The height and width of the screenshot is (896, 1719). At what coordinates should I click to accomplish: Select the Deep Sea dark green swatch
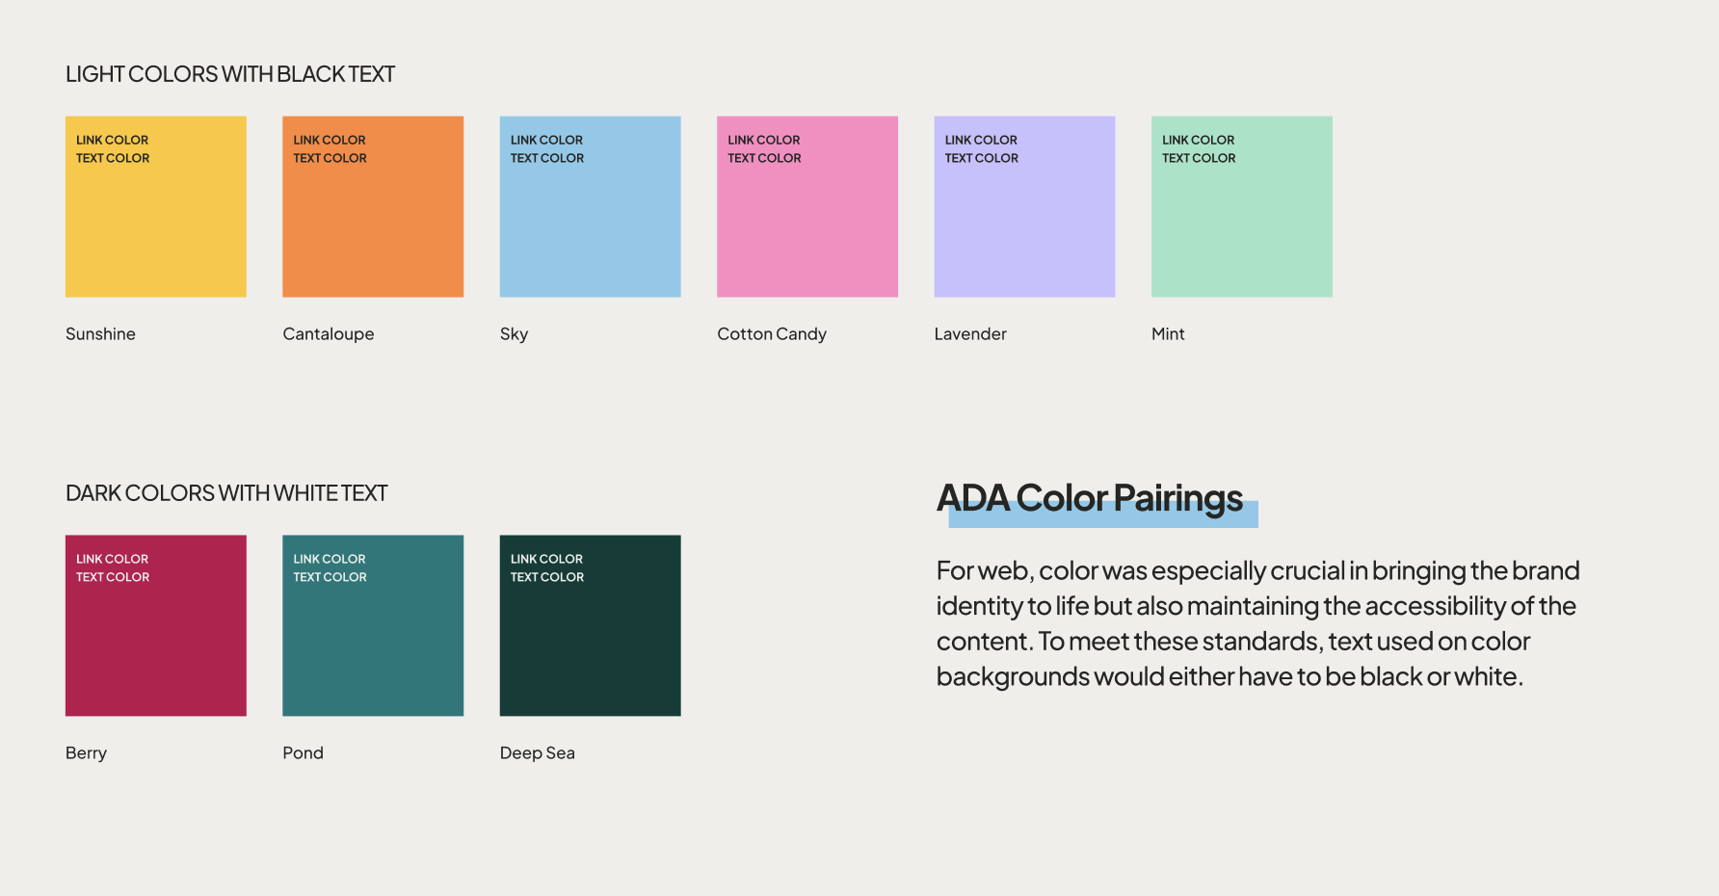pyautogui.click(x=590, y=641)
